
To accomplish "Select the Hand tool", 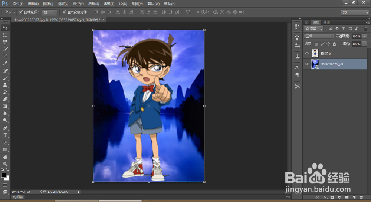I will [x=5, y=157].
